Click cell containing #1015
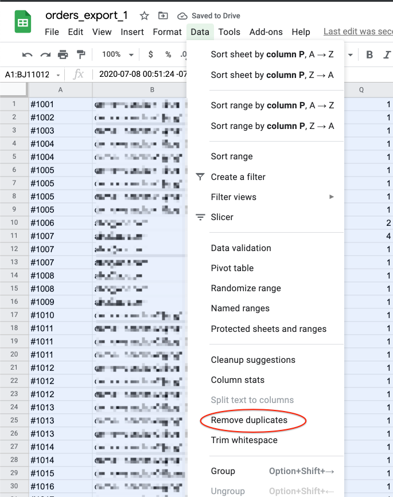The height and width of the screenshot is (497, 393). click(x=60, y=473)
